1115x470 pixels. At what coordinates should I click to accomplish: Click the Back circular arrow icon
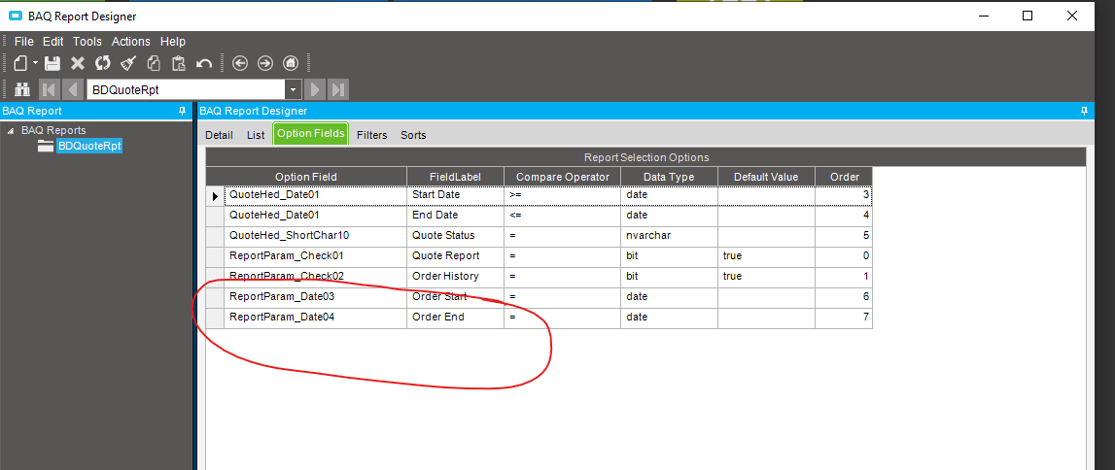click(240, 63)
